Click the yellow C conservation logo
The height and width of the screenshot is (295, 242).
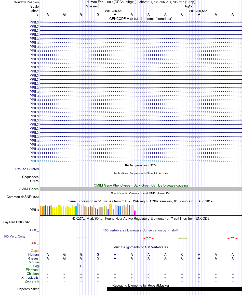pos(182,238)
